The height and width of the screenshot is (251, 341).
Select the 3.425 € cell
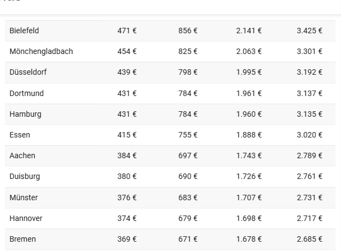point(309,31)
